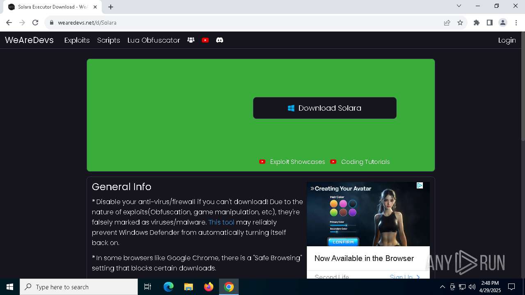Viewport: 525px width, 295px height.
Task: Open Chrome's three-dot menu
Action: click(516, 23)
